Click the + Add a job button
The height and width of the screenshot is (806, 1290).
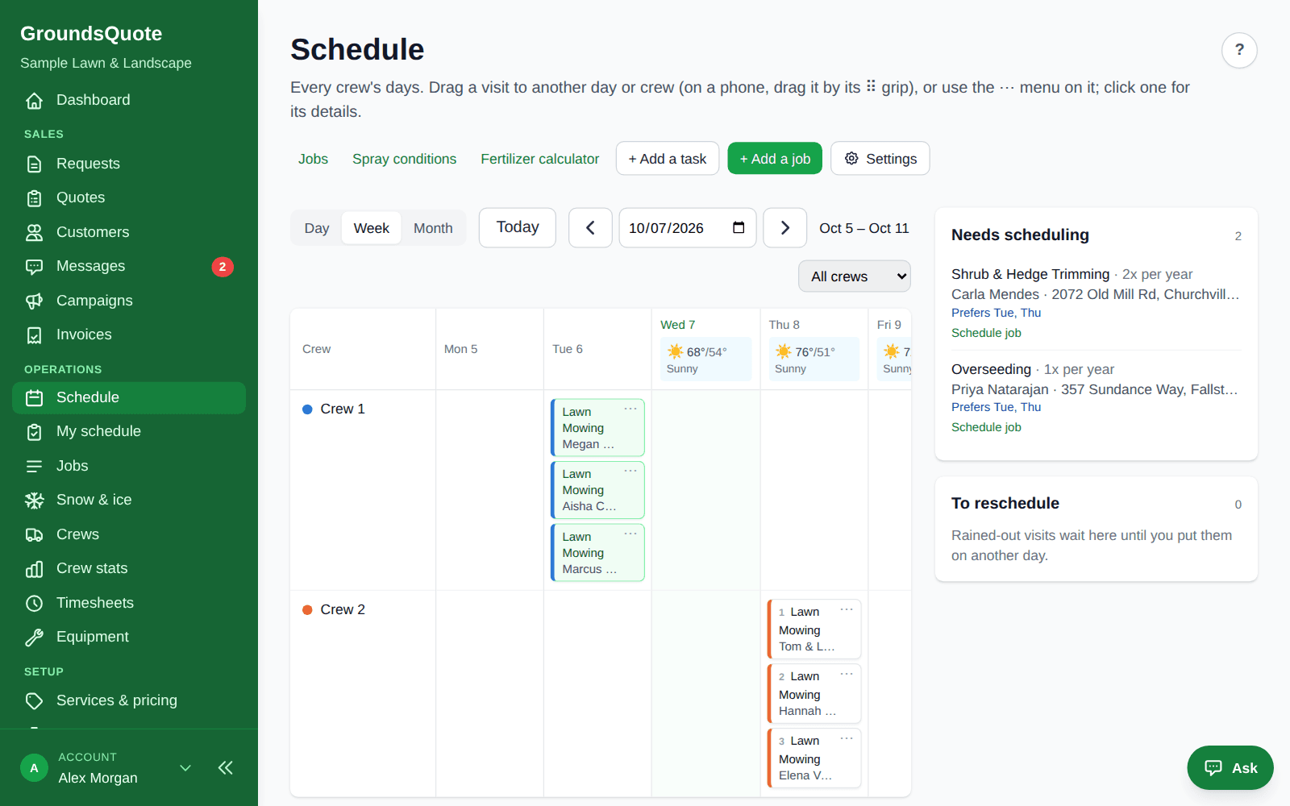tap(775, 159)
